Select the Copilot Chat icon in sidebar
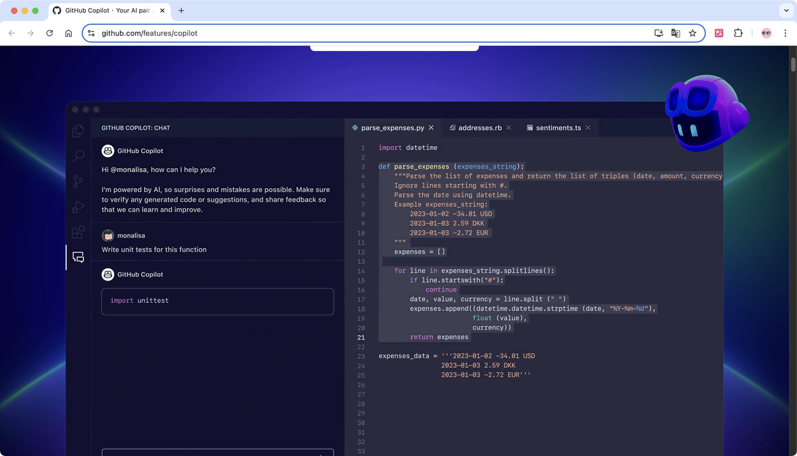Viewport: 797px width, 456px height. point(78,257)
